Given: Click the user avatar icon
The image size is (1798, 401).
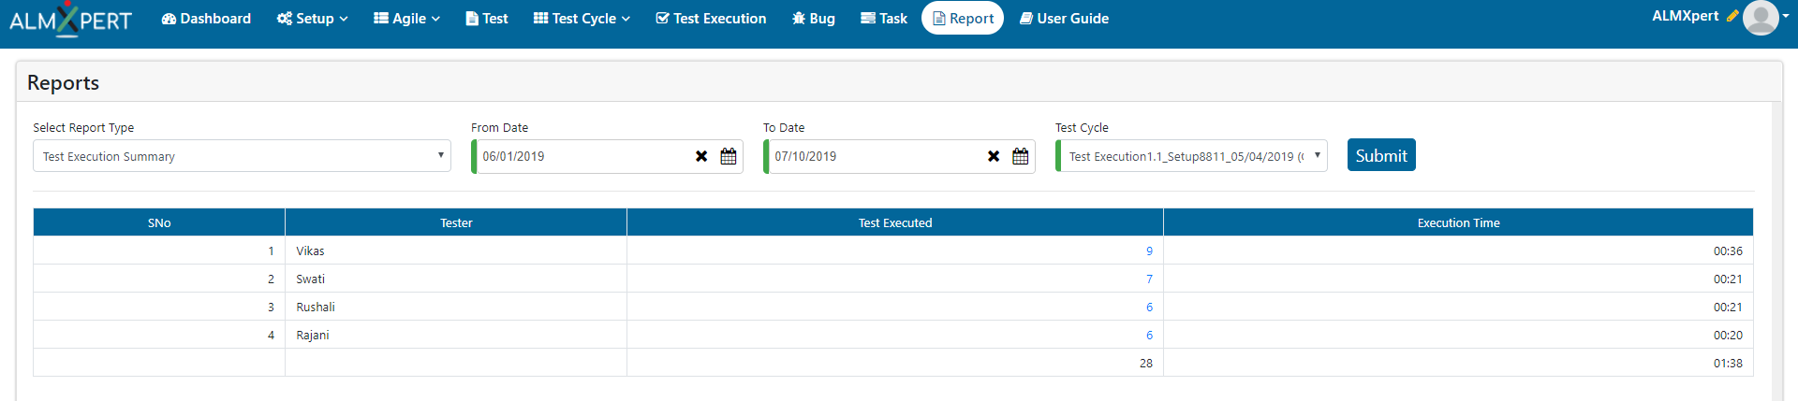Looking at the screenshot, I should 1761,18.
